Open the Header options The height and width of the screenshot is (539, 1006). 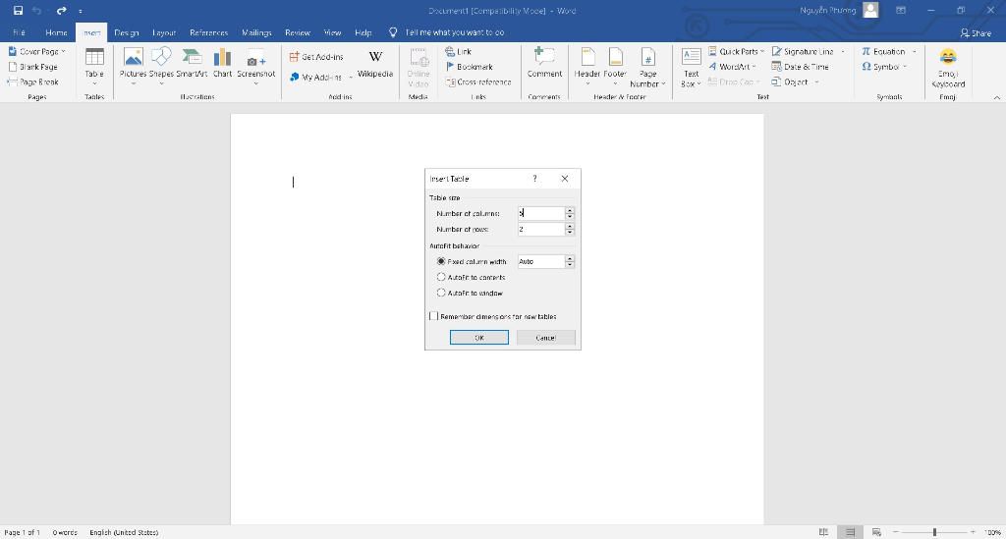click(587, 67)
